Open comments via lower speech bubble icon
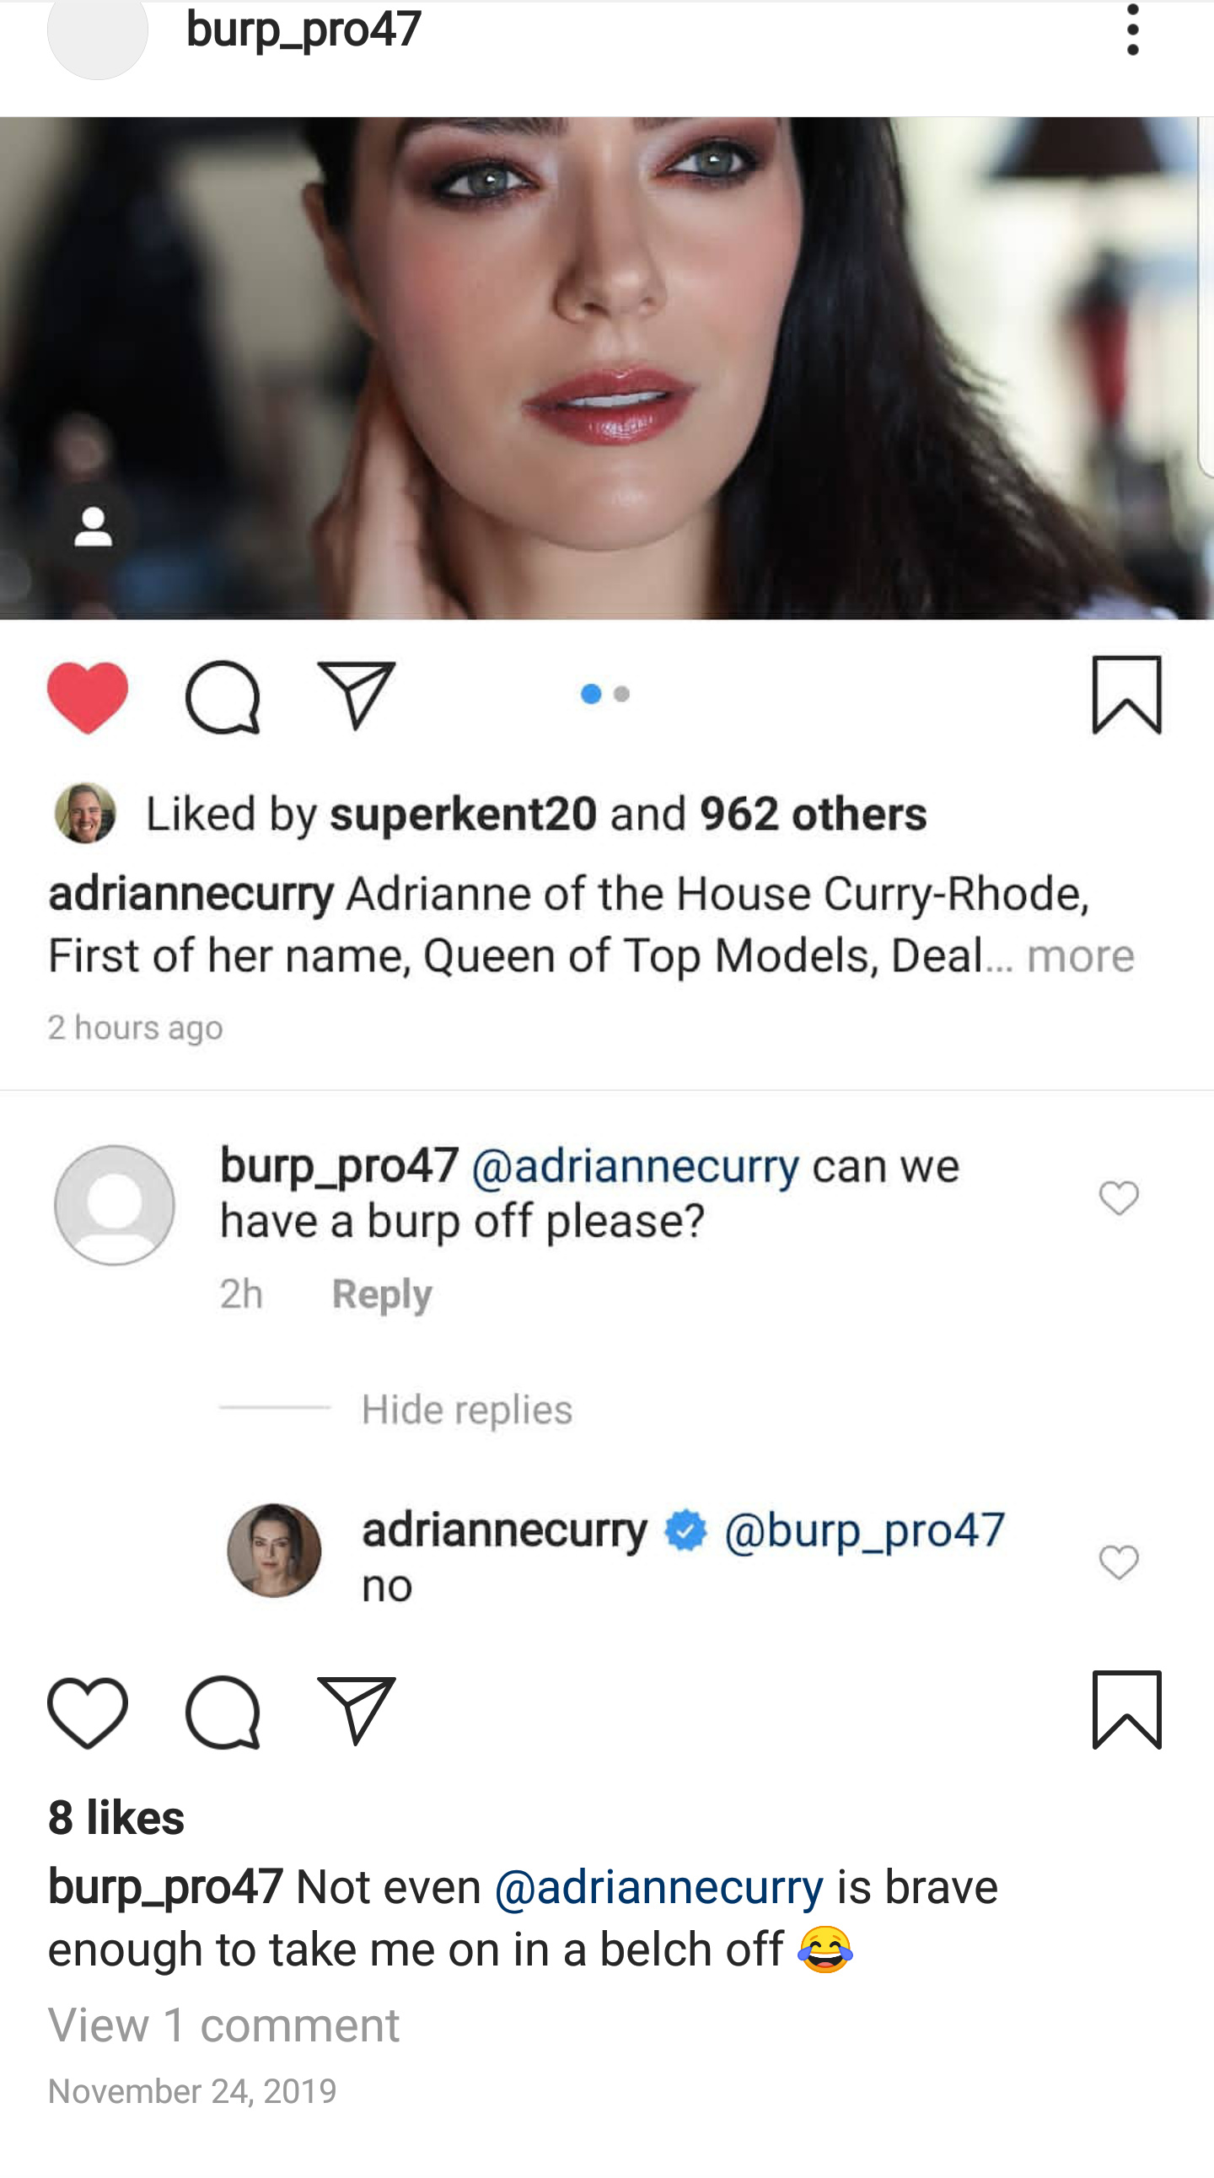Viewport: 1214px width, 2178px height. (x=223, y=1713)
